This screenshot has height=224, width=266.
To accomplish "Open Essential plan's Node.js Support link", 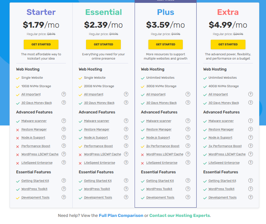I will [96, 138].
